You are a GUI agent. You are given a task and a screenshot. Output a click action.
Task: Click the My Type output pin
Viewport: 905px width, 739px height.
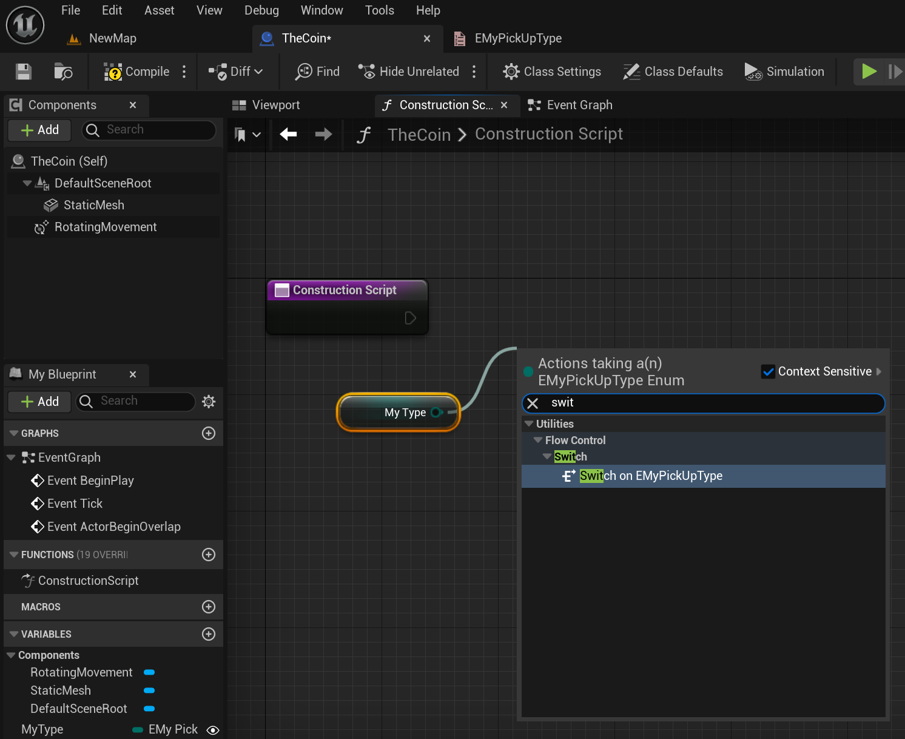[x=436, y=413]
